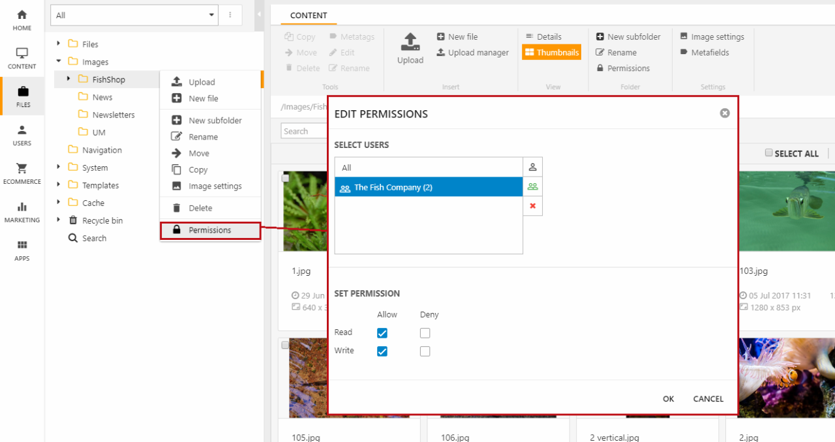Select Image settings in the context menu
This screenshot has width=835, height=442.
click(x=215, y=186)
